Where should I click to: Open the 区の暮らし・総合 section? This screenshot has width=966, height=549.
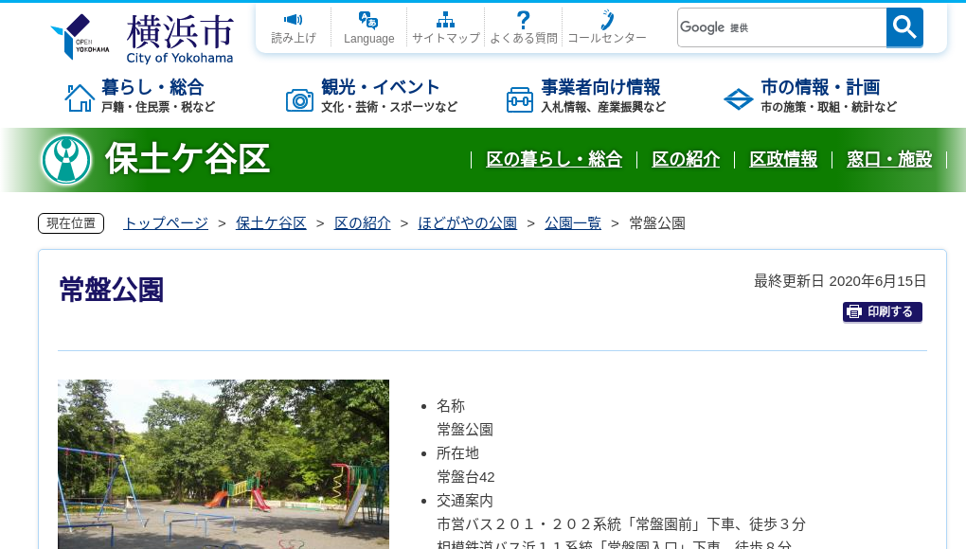[x=554, y=161]
